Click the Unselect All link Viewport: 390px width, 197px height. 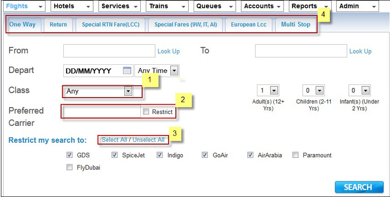148,140
